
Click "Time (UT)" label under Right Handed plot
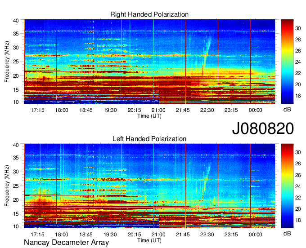(x=149, y=116)
